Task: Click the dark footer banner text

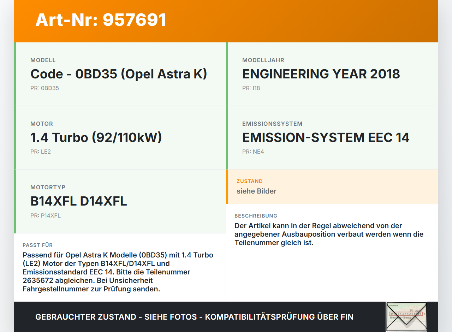Action: tap(194, 317)
